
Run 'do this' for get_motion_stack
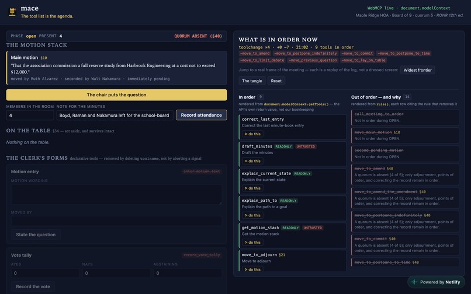point(252,243)
